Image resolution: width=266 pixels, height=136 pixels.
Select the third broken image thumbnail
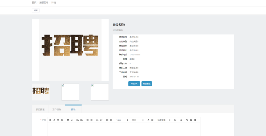(100, 92)
